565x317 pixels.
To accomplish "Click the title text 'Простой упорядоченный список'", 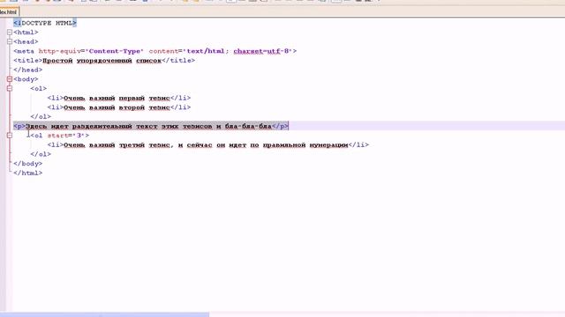I will point(102,61).
